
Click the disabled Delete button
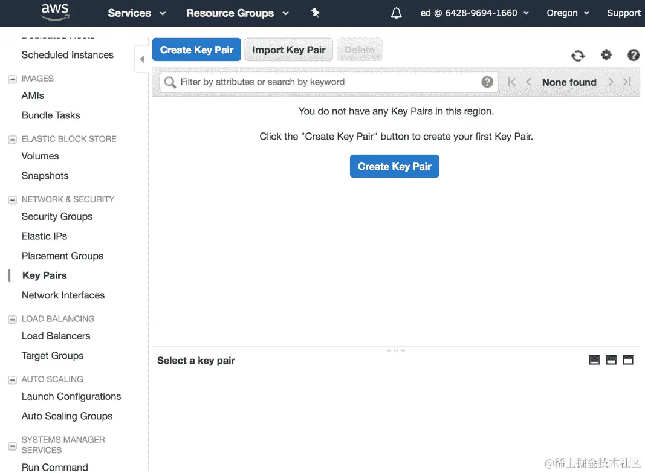click(x=360, y=50)
